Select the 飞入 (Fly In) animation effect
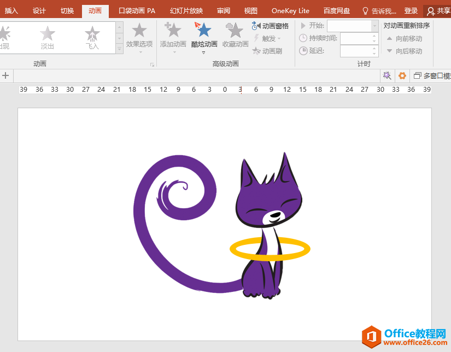Viewport: 451px width, 352px height. click(x=92, y=38)
